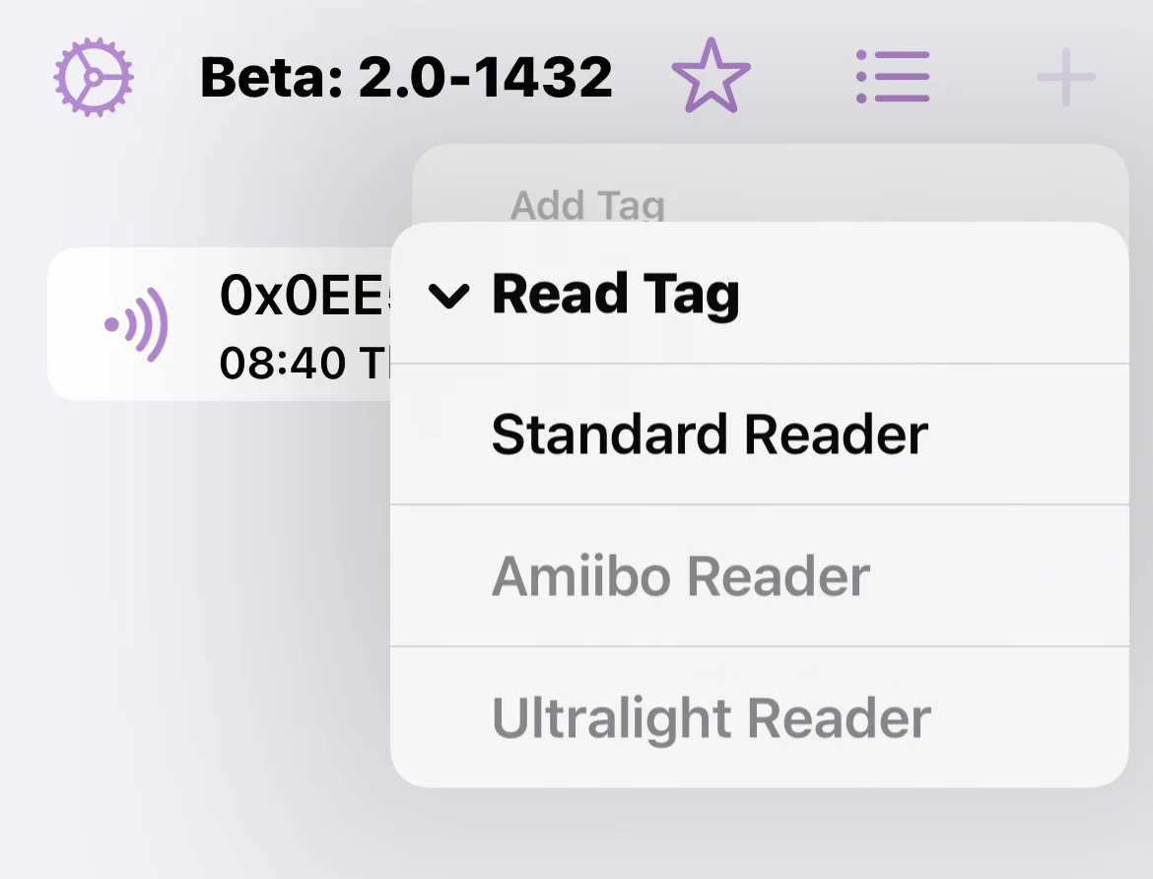Image resolution: width=1153 pixels, height=879 pixels.
Task: Tap the grayed Amiibo Reader label
Action: 680,576
